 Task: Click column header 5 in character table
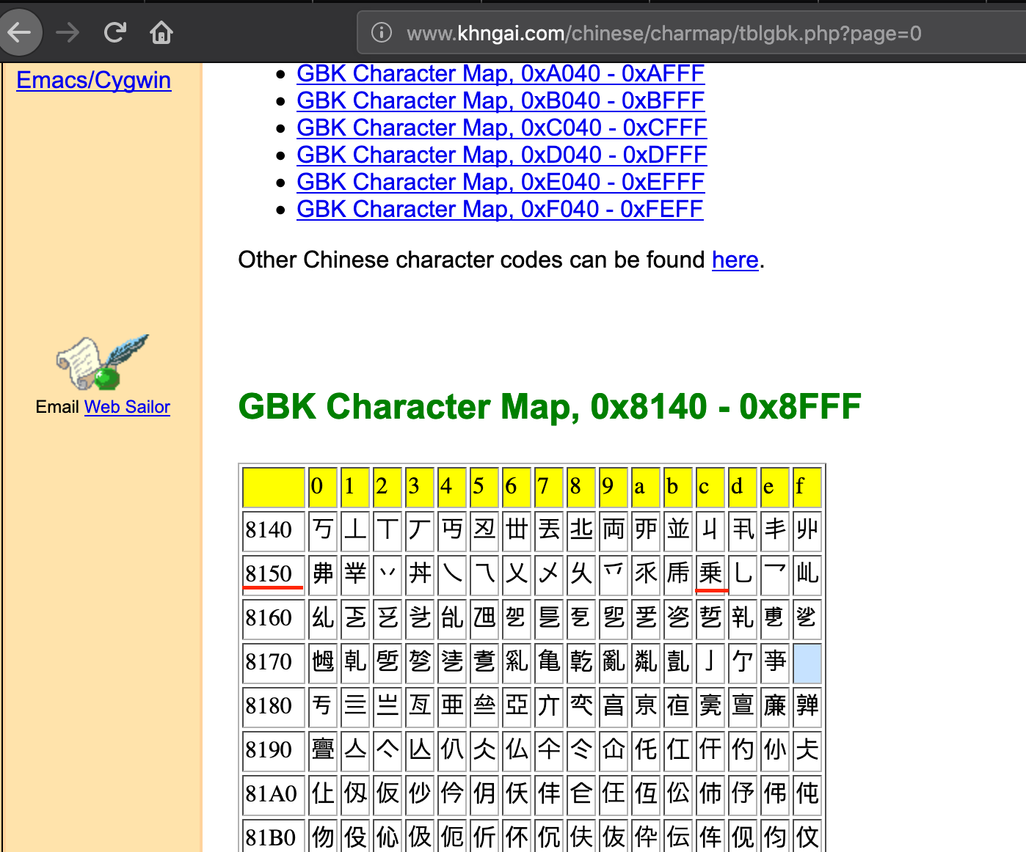[x=484, y=487]
